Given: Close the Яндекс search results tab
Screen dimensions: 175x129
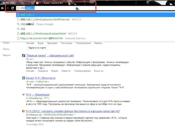Looking at the screenshot, I should (66, 3).
